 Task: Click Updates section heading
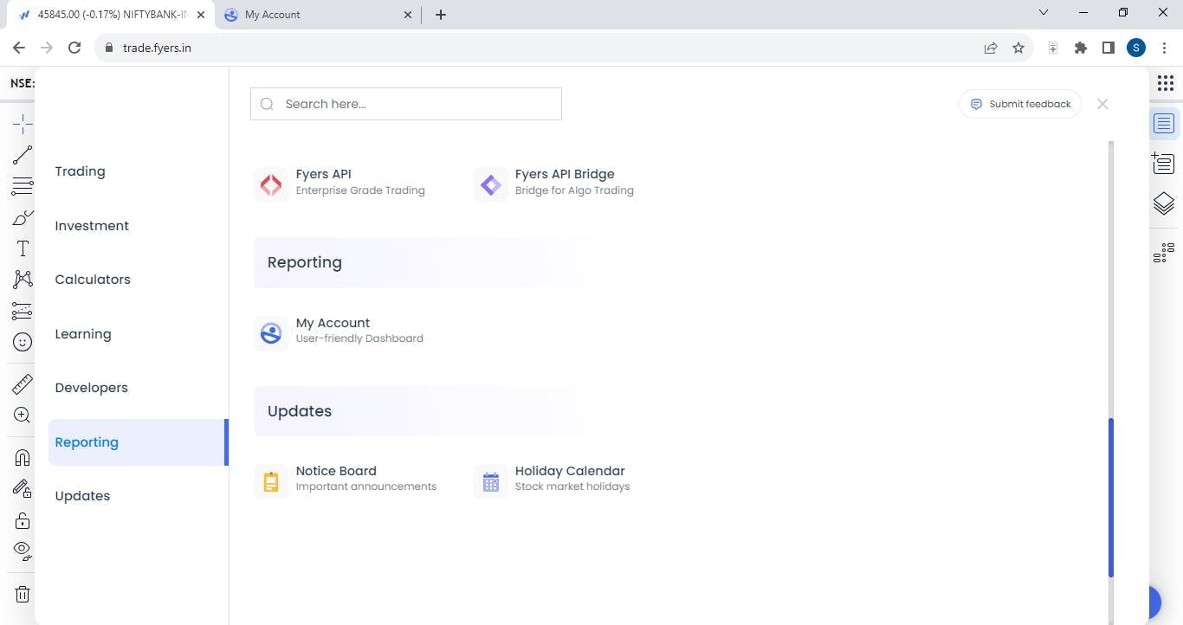click(300, 411)
